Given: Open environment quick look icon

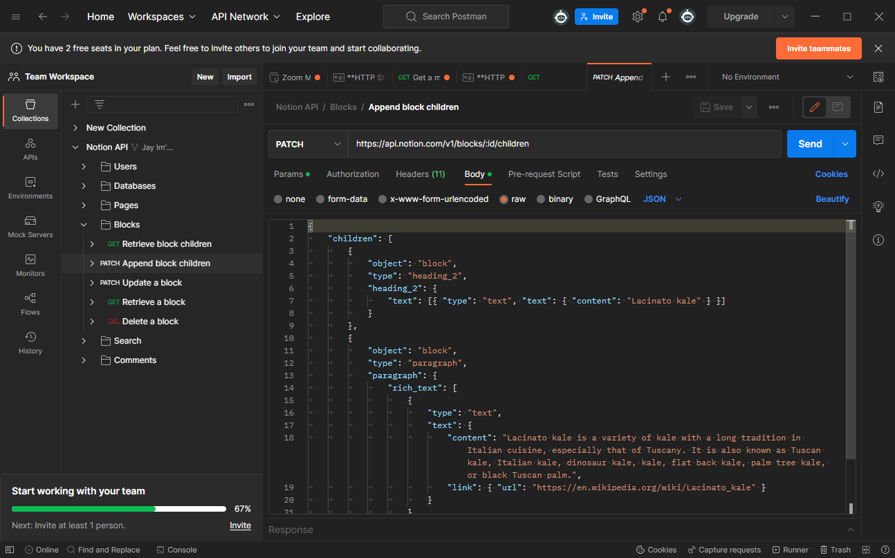Looking at the screenshot, I should pyautogui.click(x=878, y=77).
